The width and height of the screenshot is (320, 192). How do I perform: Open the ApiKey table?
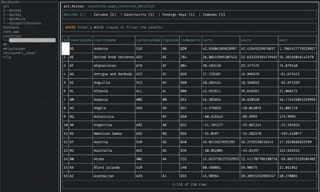coord(15,14)
